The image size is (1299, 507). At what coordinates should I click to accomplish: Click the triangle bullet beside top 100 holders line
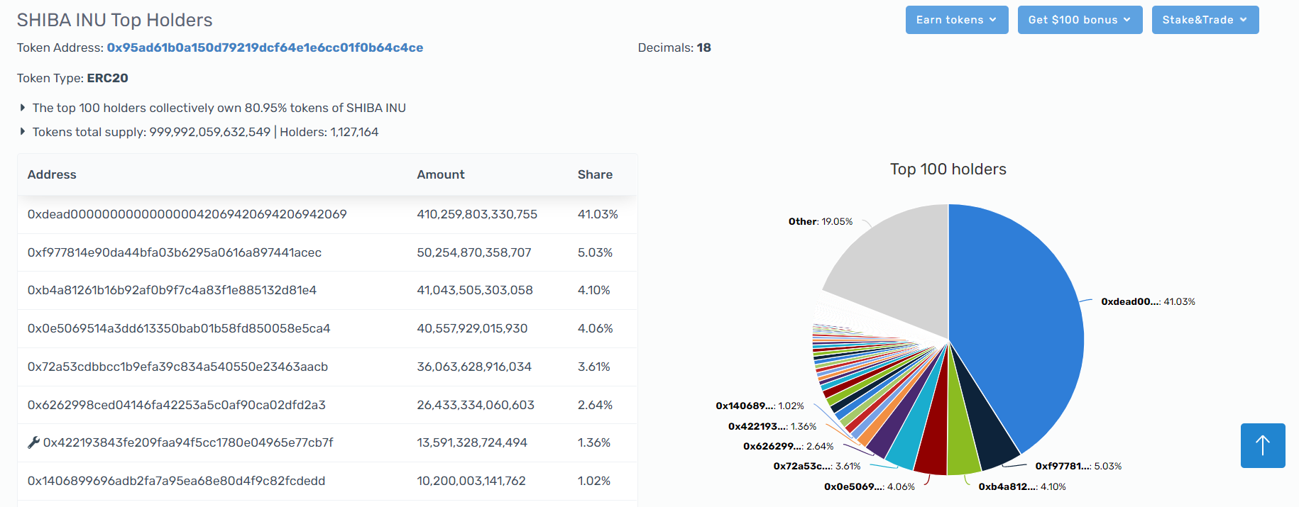tap(23, 108)
